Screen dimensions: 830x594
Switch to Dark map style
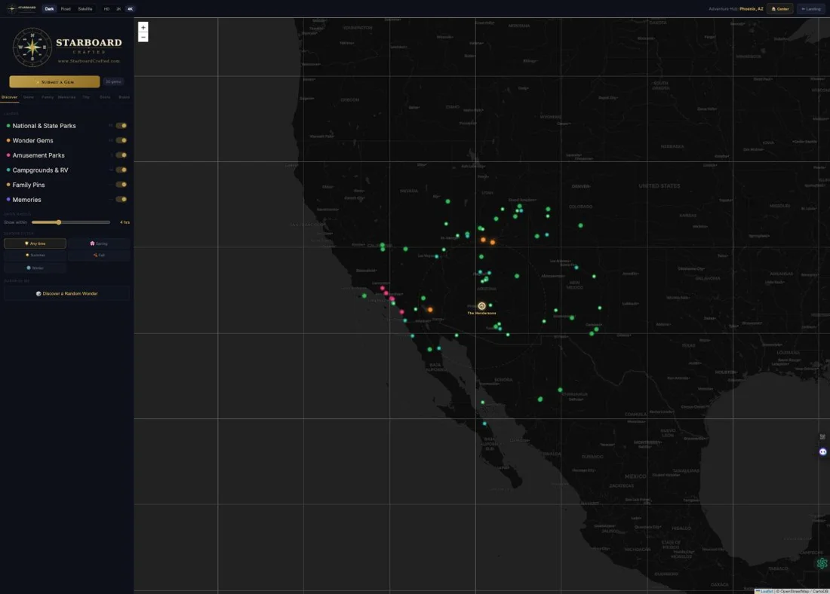coord(49,9)
